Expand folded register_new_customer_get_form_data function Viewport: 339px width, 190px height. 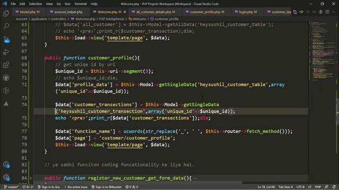31,178
